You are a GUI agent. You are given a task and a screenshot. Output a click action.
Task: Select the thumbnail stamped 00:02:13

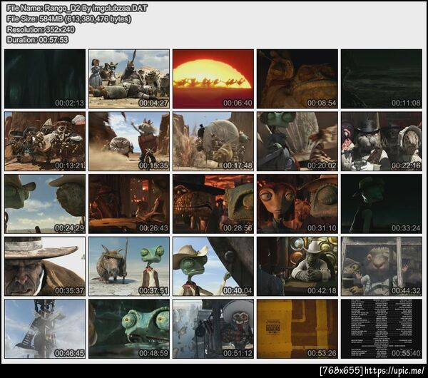pyautogui.click(x=45, y=79)
